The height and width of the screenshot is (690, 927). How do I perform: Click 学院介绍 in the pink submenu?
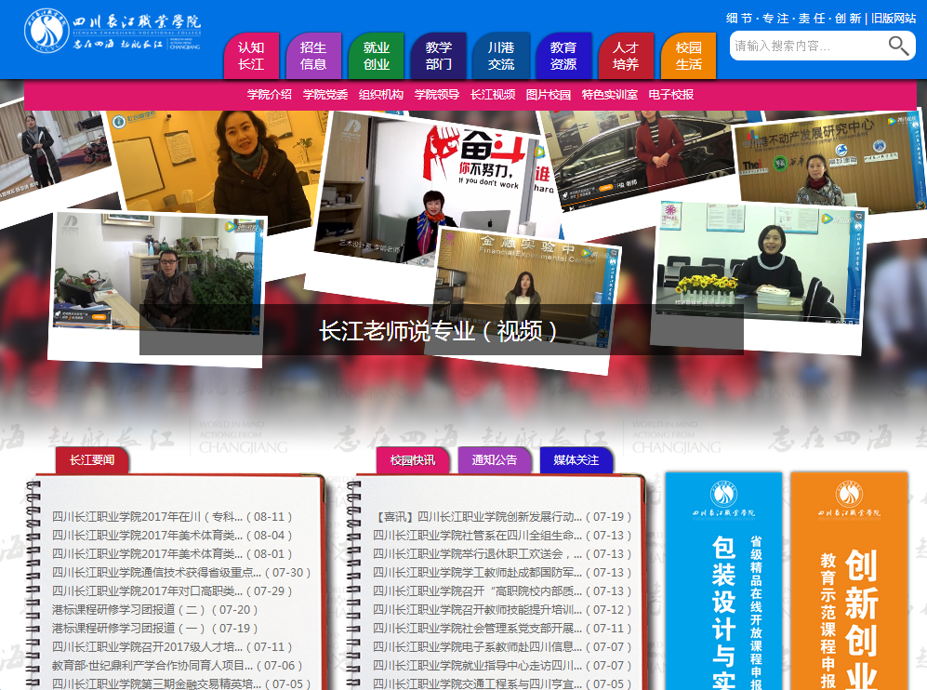pyautogui.click(x=270, y=95)
